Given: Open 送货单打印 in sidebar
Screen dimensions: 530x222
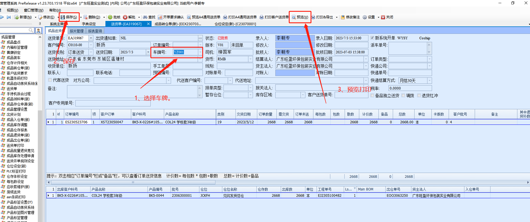Looking at the screenshot, I should (x=15, y=145).
